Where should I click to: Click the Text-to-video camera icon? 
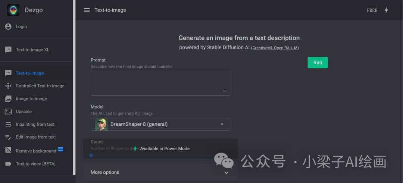[x=8, y=164]
